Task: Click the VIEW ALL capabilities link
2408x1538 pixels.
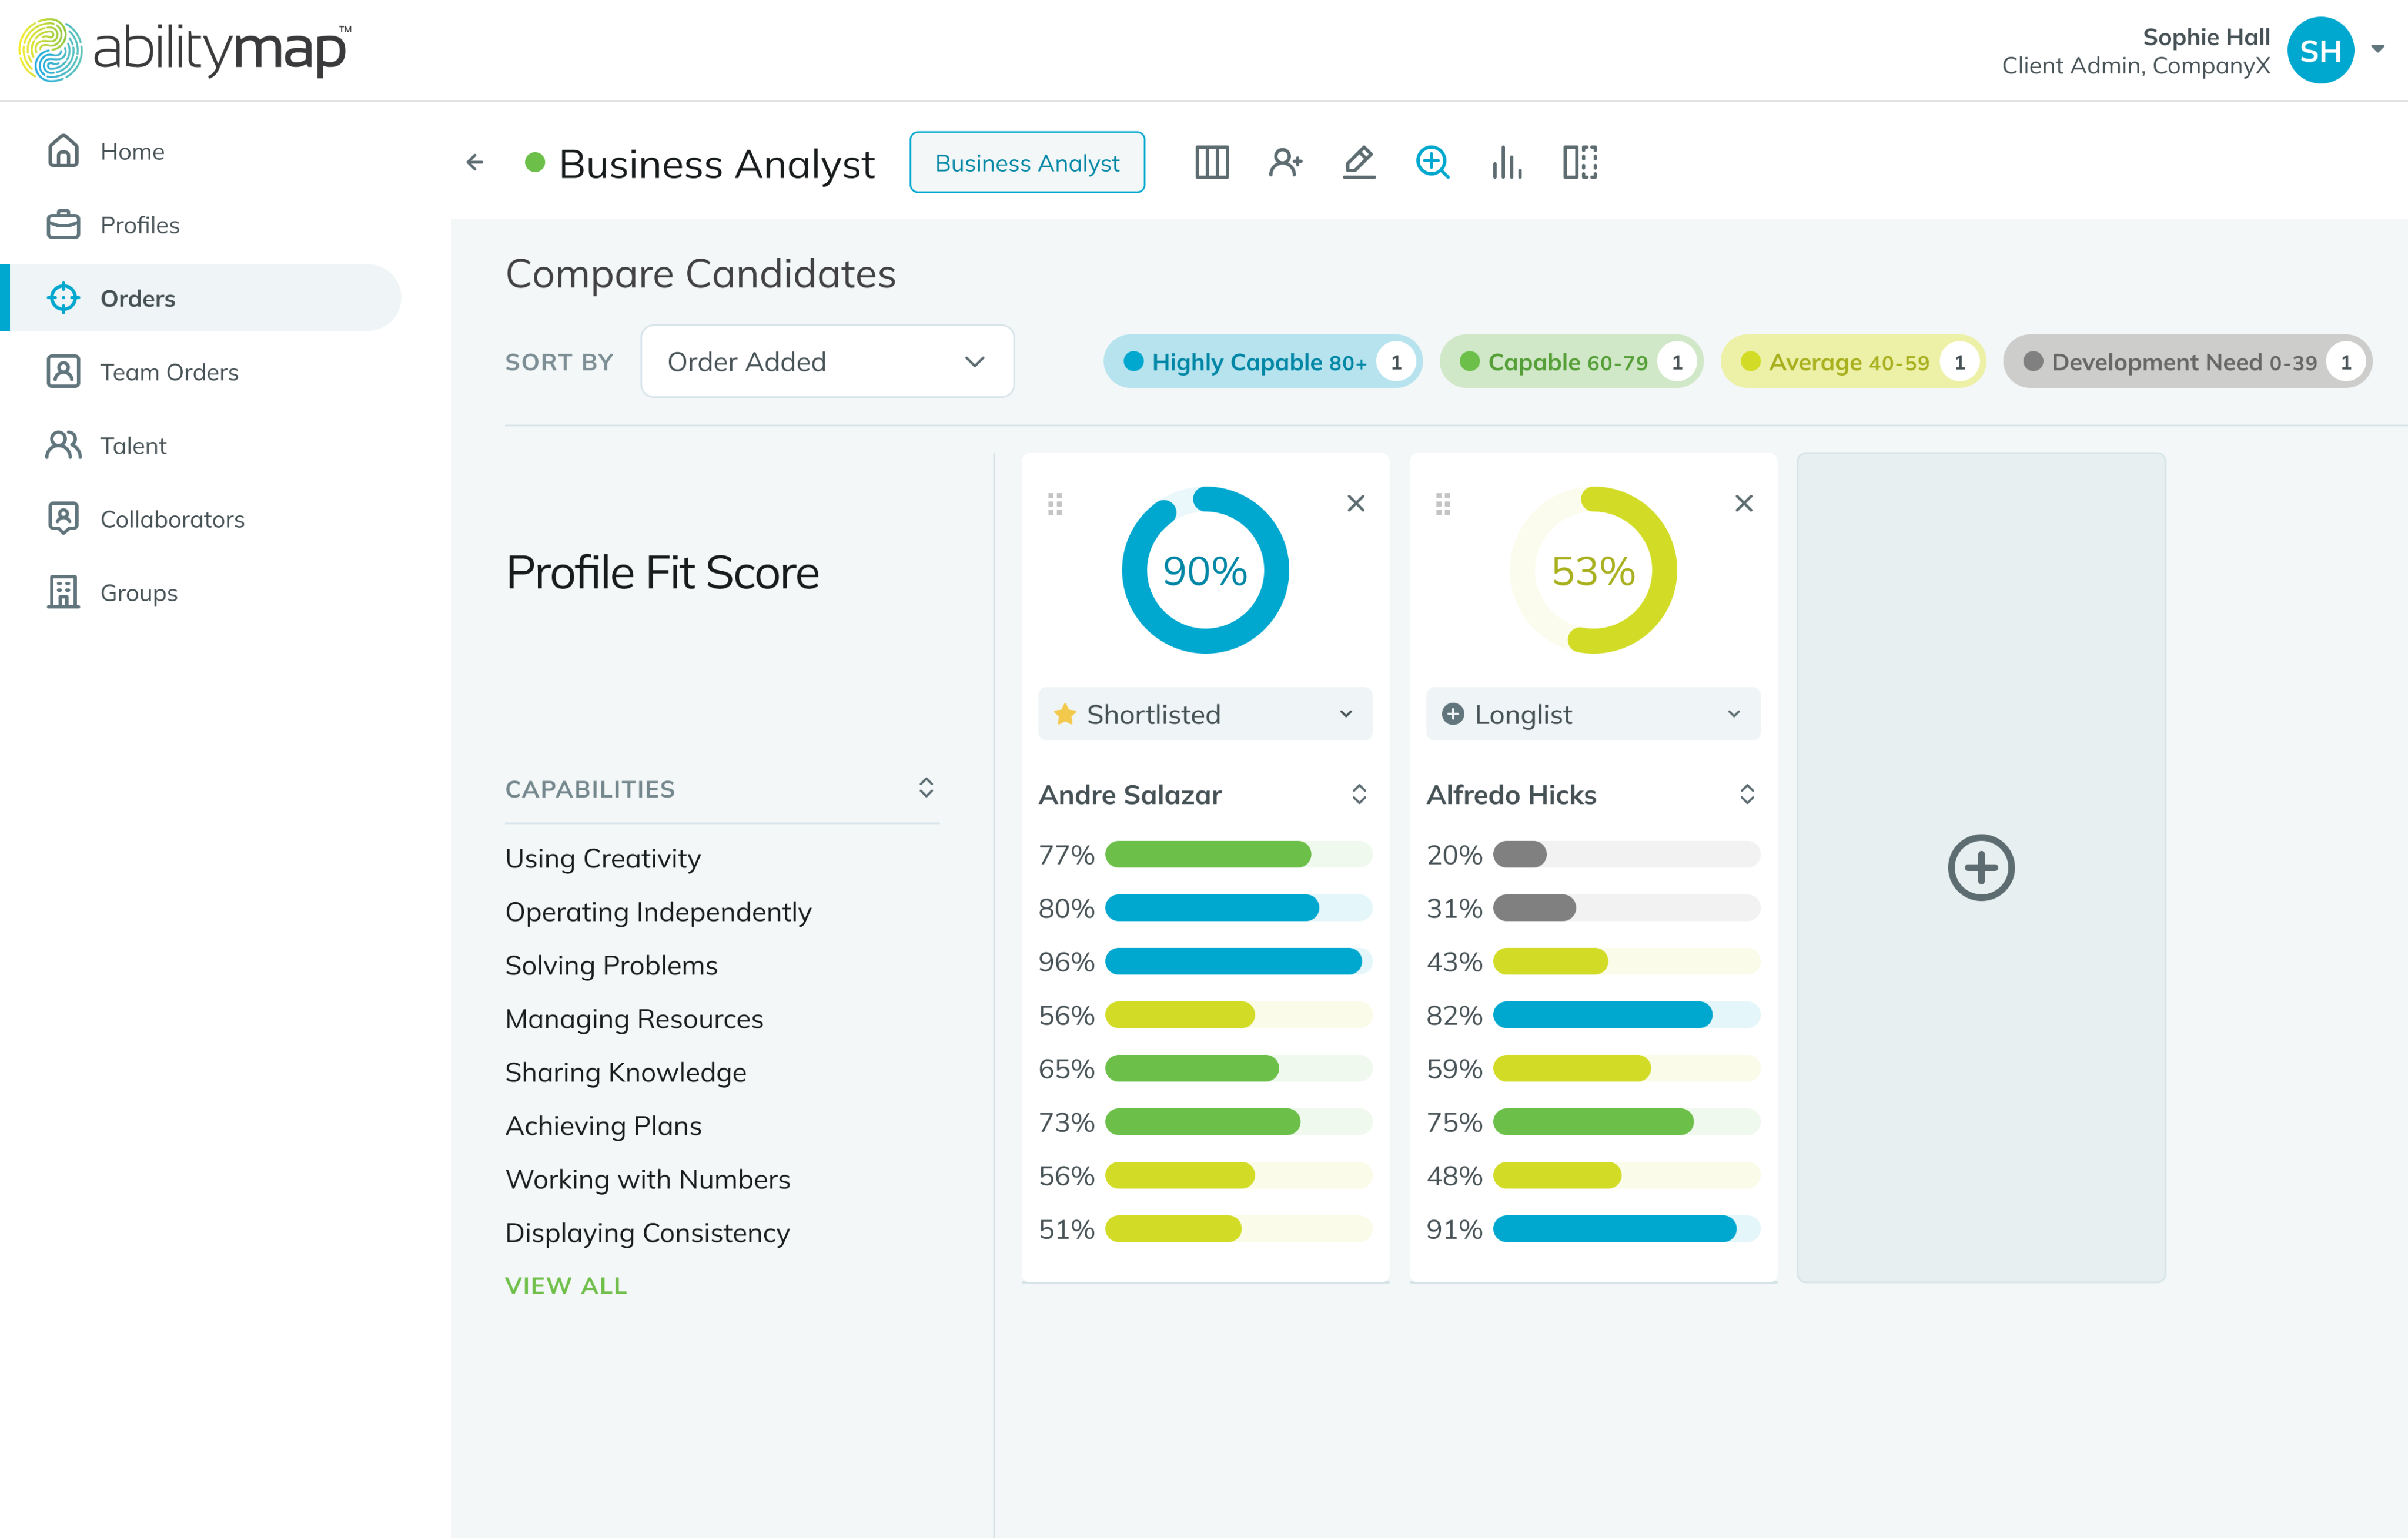Action: [x=566, y=1286]
